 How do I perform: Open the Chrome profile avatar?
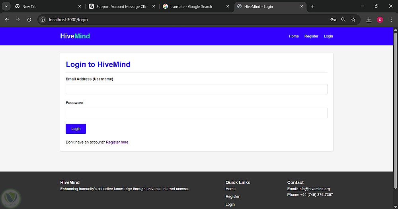coord(380,20)
